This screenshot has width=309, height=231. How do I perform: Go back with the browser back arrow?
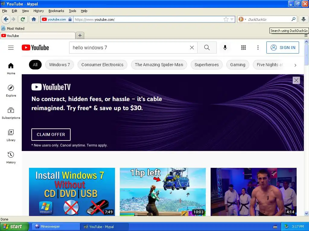(6, 19)
